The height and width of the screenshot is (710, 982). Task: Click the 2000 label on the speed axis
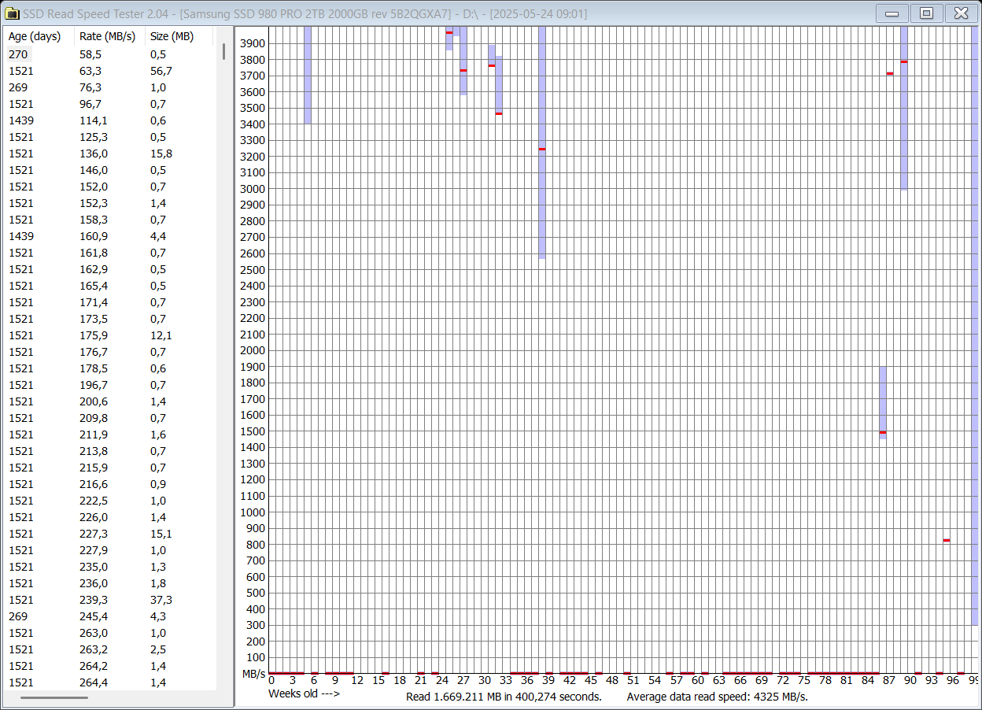tap(253, 350)
